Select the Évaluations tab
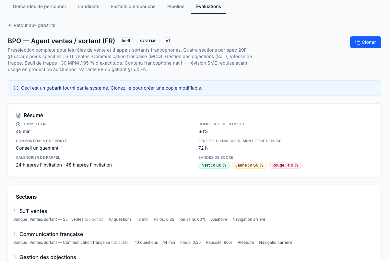 208,6
